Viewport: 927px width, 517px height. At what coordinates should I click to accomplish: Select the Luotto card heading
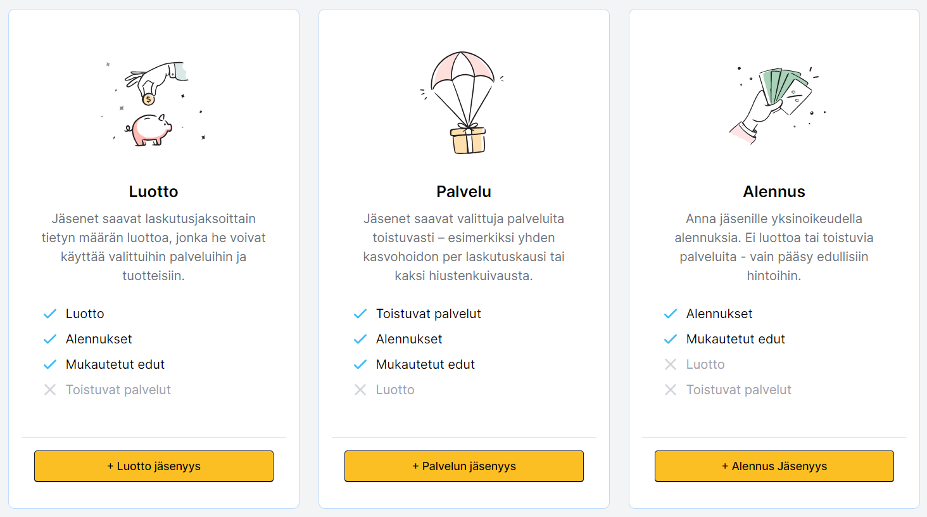tap(153, 191)
